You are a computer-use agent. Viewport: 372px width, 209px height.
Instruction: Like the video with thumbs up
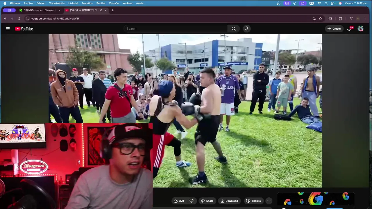(x=179, y=201)
